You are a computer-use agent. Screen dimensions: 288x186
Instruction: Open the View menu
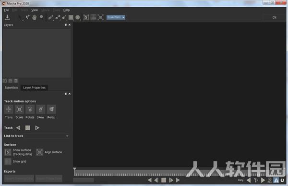pos(35,10)
